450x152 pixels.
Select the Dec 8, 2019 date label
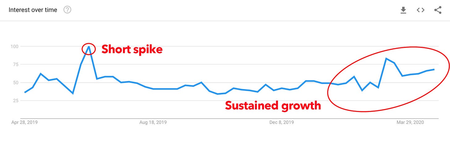pos(282,122)
